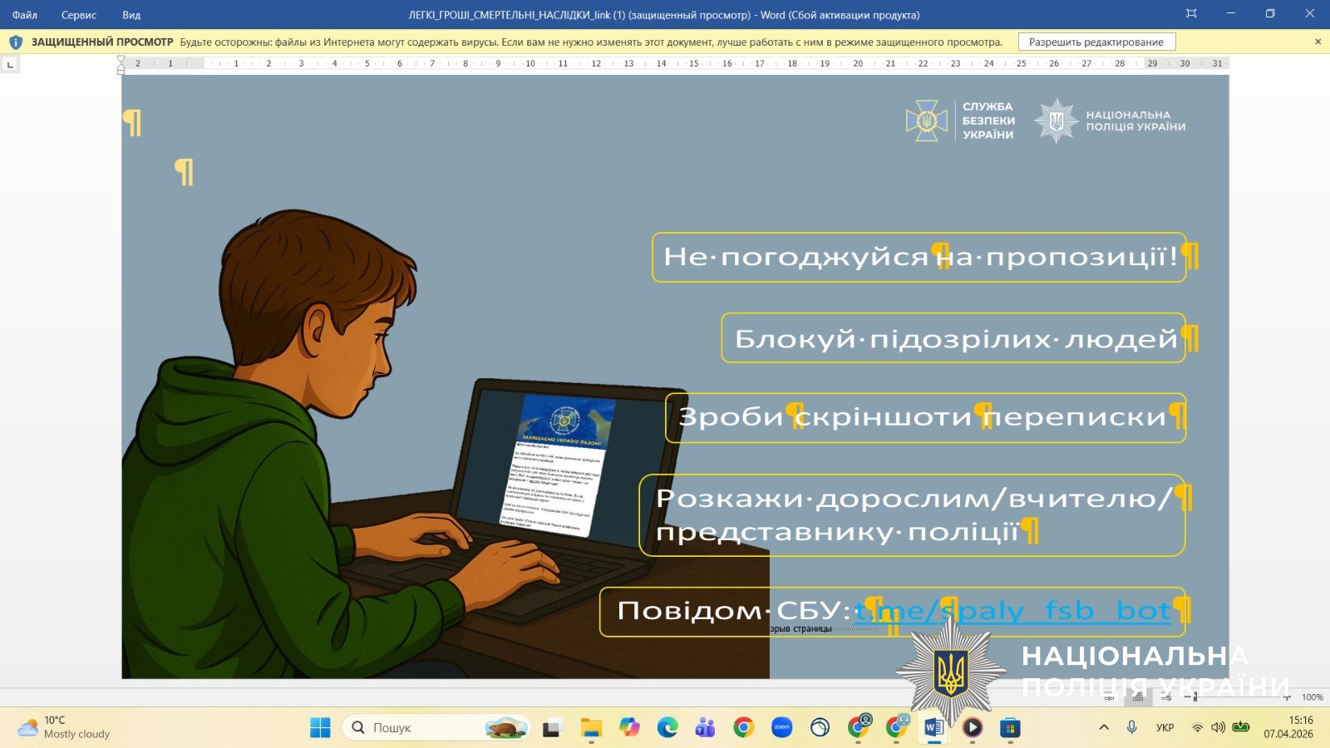1330x748 pixels.
Task: Click the zoom slider in status bar
Action: [x=1195, y=697]
